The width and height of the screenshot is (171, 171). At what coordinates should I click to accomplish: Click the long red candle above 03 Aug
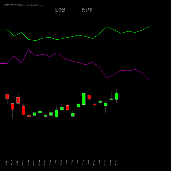[x=24, y=111]
